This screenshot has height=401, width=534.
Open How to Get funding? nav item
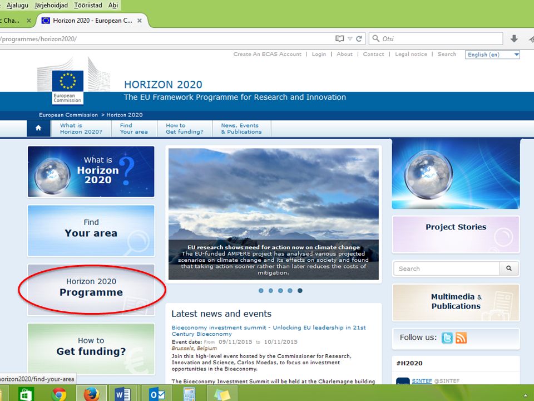click(185, 129)
